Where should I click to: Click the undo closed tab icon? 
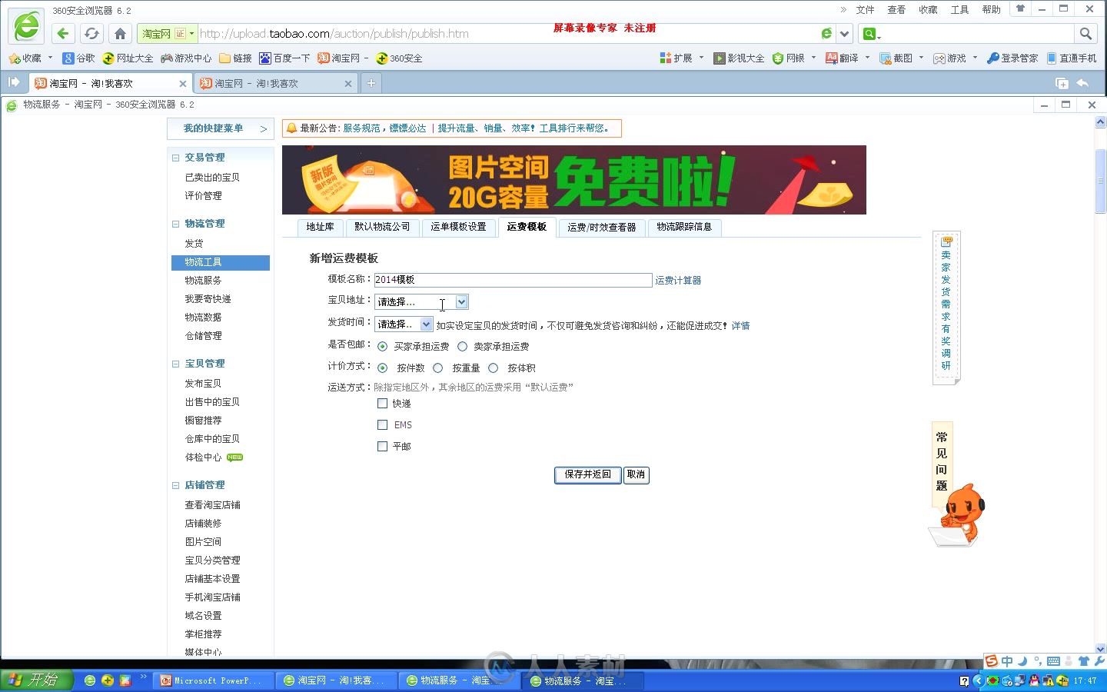click(1082, 83)
